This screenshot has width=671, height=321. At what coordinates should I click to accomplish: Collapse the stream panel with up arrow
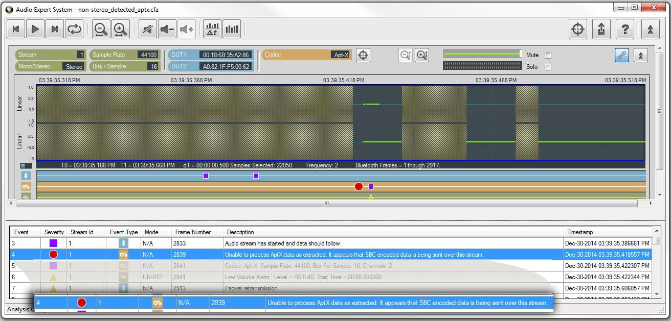(x=640, y=55)
